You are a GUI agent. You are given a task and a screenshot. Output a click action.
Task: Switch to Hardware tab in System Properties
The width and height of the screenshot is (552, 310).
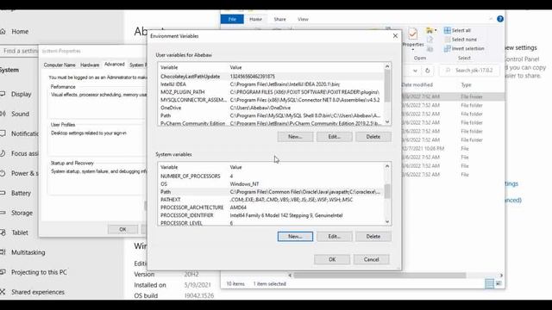pyautogui.click(x=90, y=65)
